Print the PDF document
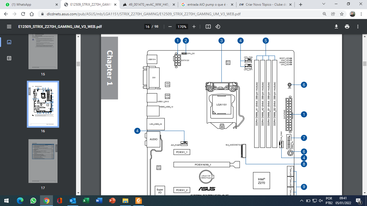367x206 pixels. click(347, 27)
